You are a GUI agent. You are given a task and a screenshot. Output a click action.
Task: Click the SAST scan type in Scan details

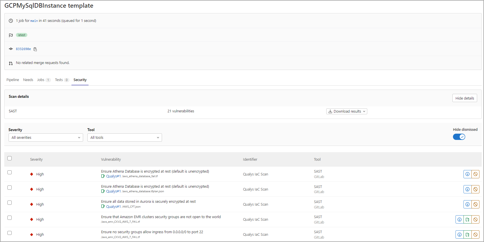[13, 111]
